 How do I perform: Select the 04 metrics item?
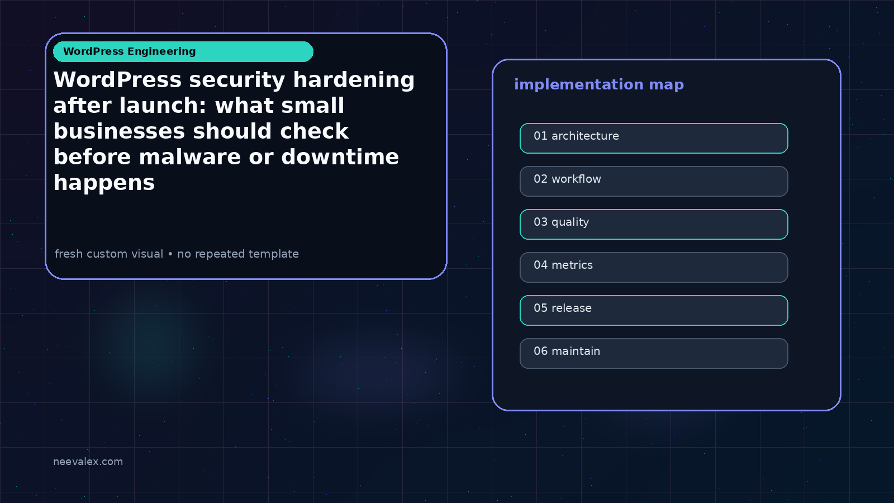654,267
